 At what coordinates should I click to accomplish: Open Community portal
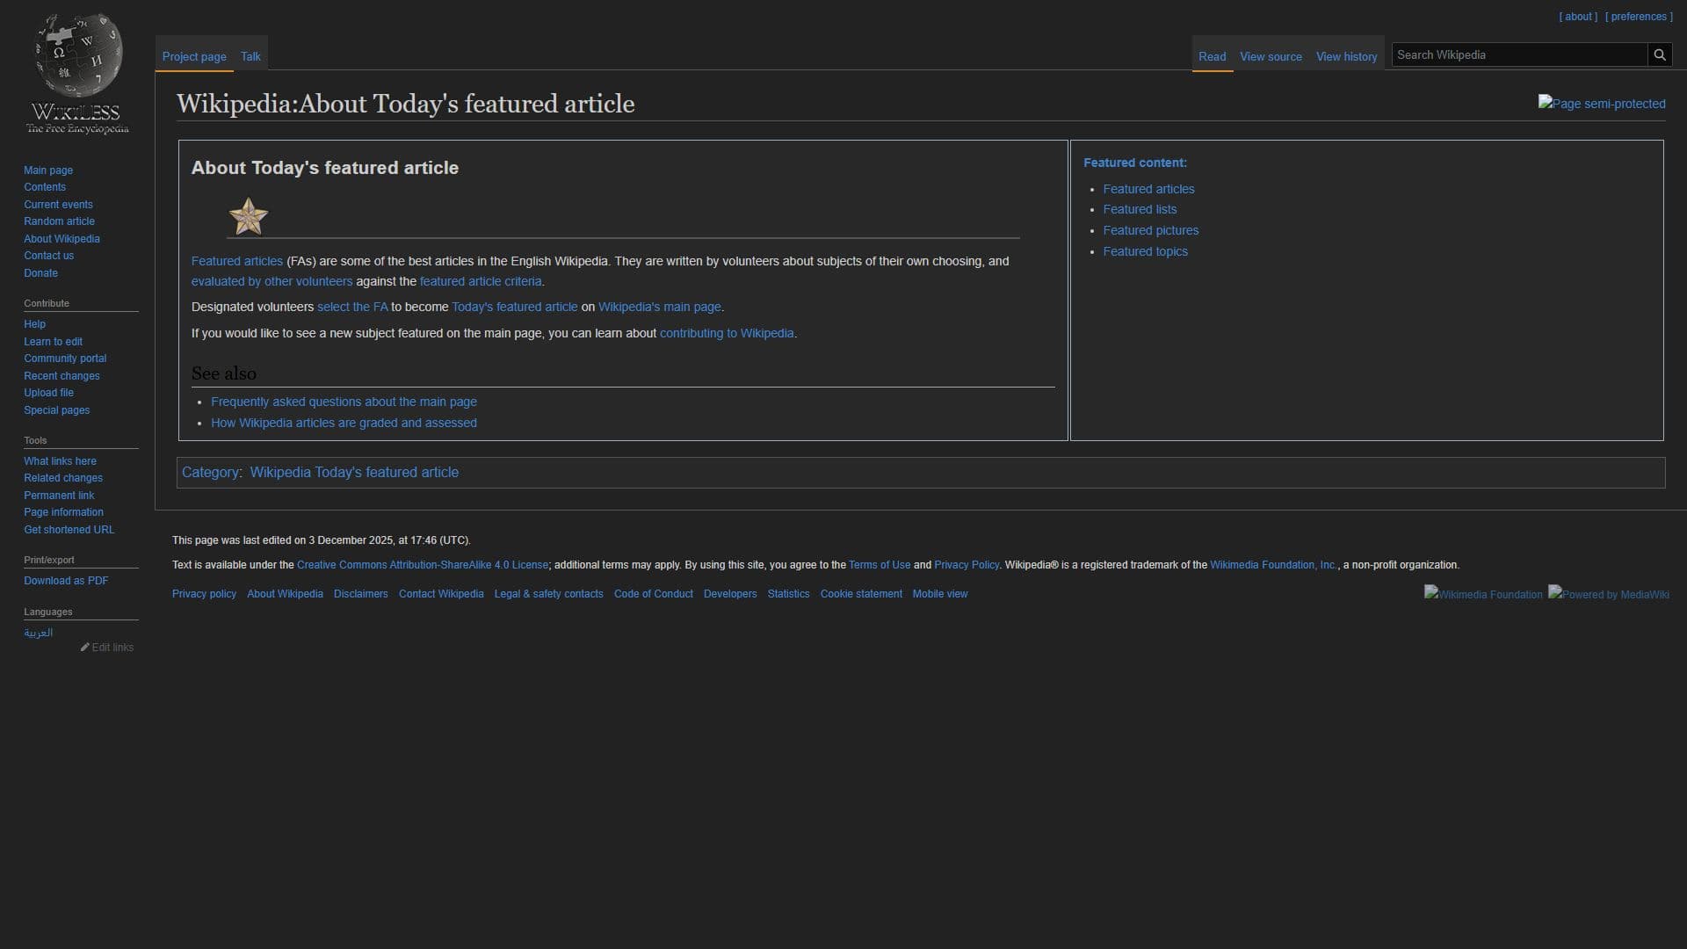[65, 359]
